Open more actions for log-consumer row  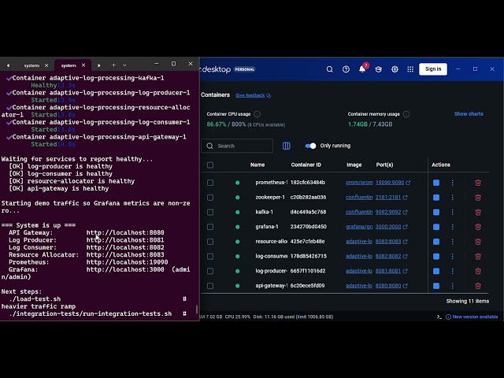453,257
